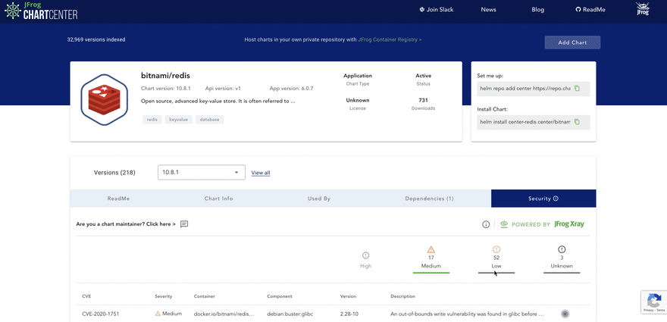Copy the helm install chart command
This screenshot has height=322, width=667.
[577, 122]
